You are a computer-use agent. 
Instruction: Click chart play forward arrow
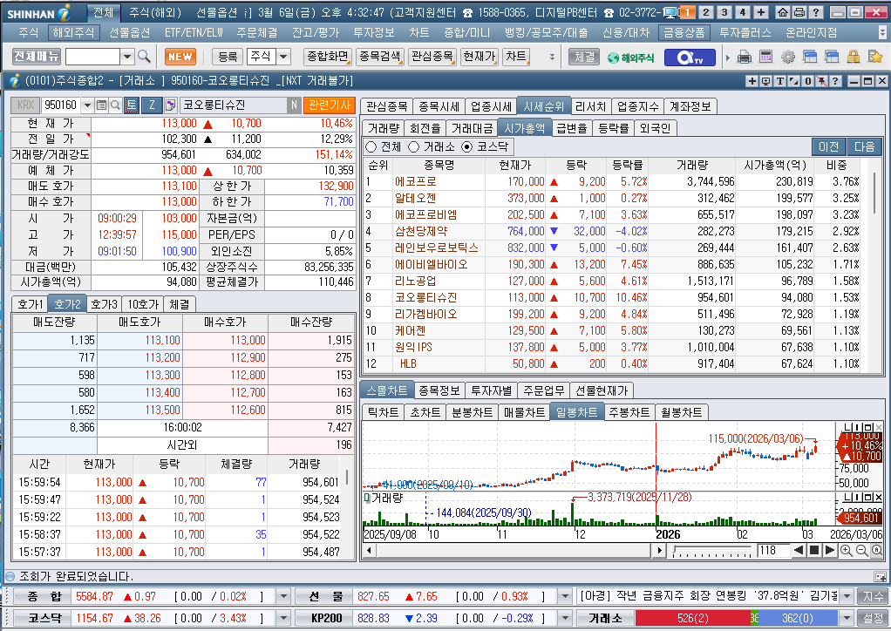[830, 550]
